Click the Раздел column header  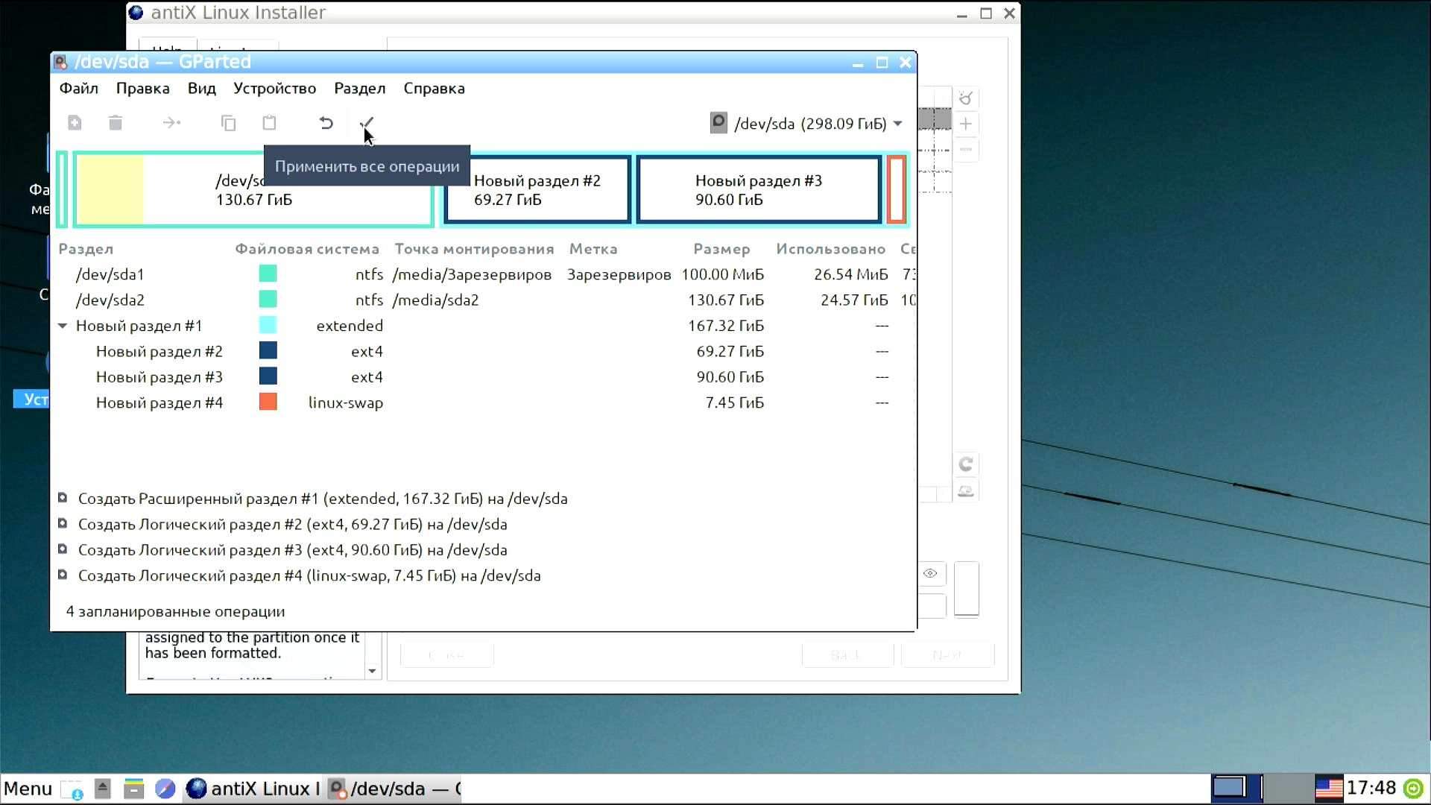point(86,249)
